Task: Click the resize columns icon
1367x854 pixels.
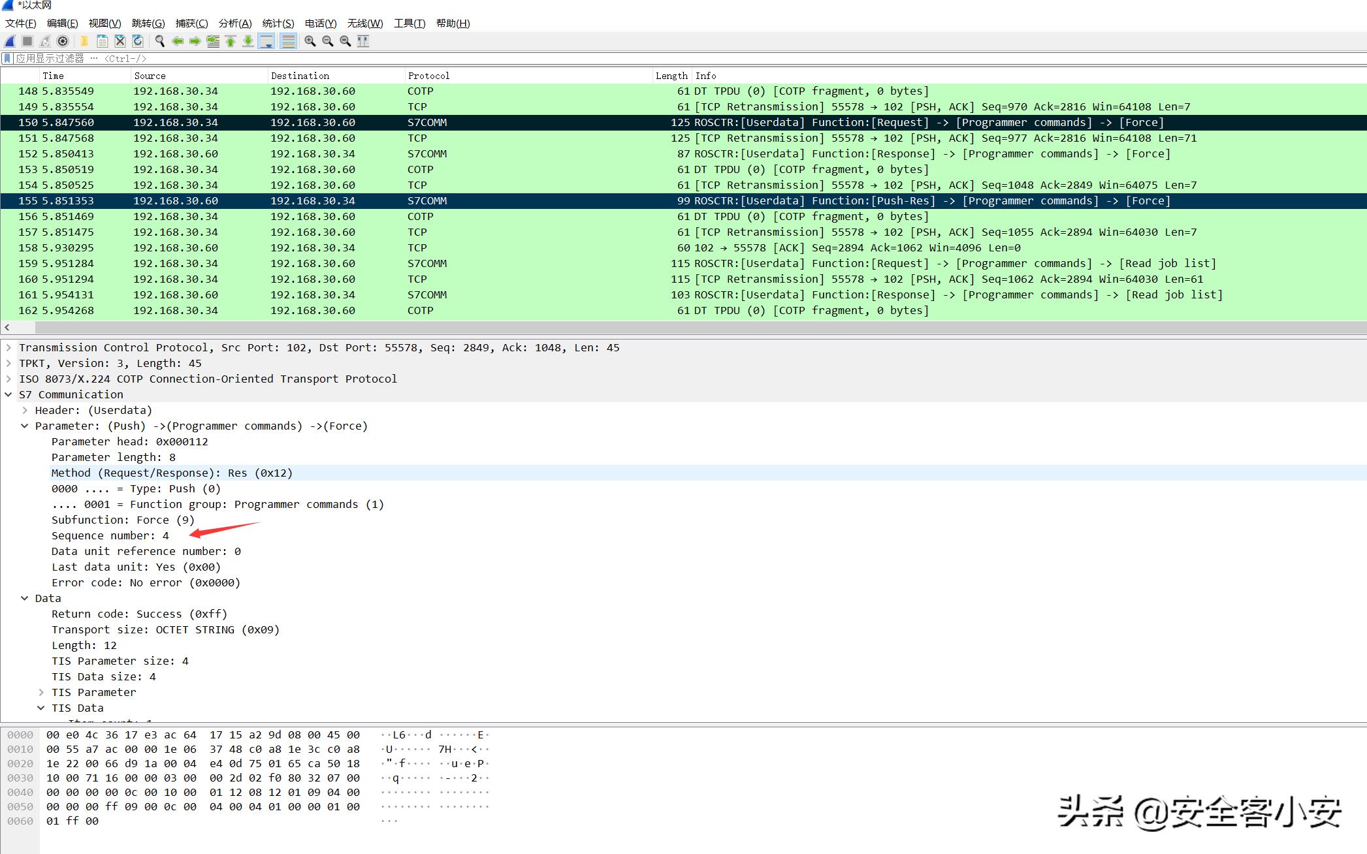Action: point(363,41)
